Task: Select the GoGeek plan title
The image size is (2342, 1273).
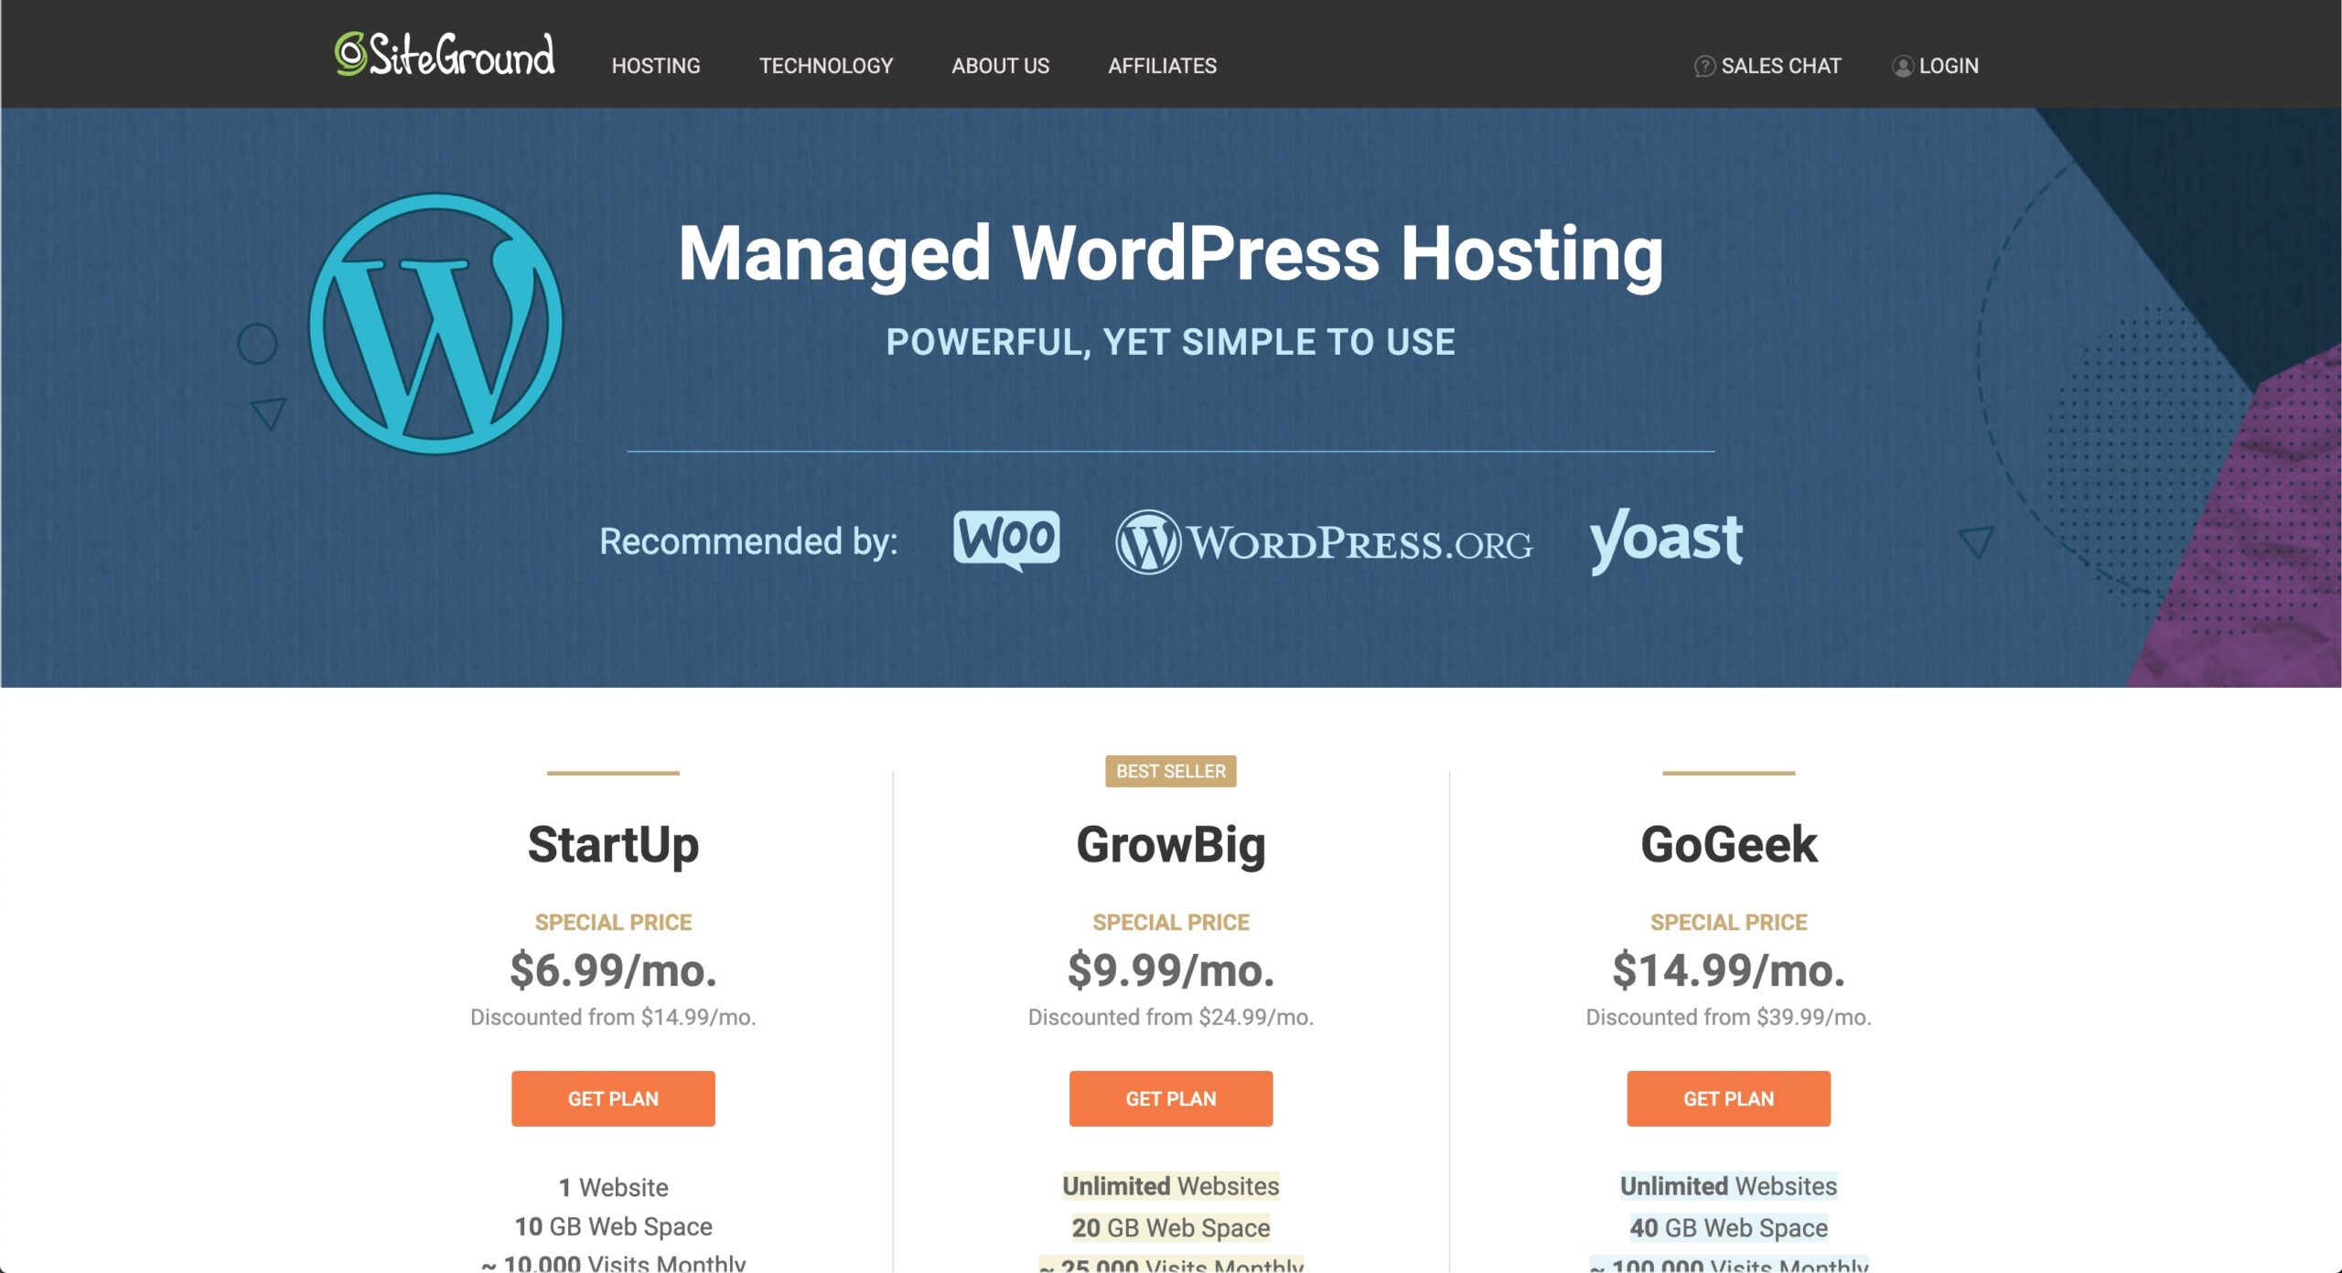Action: (x=1728, y=843)
